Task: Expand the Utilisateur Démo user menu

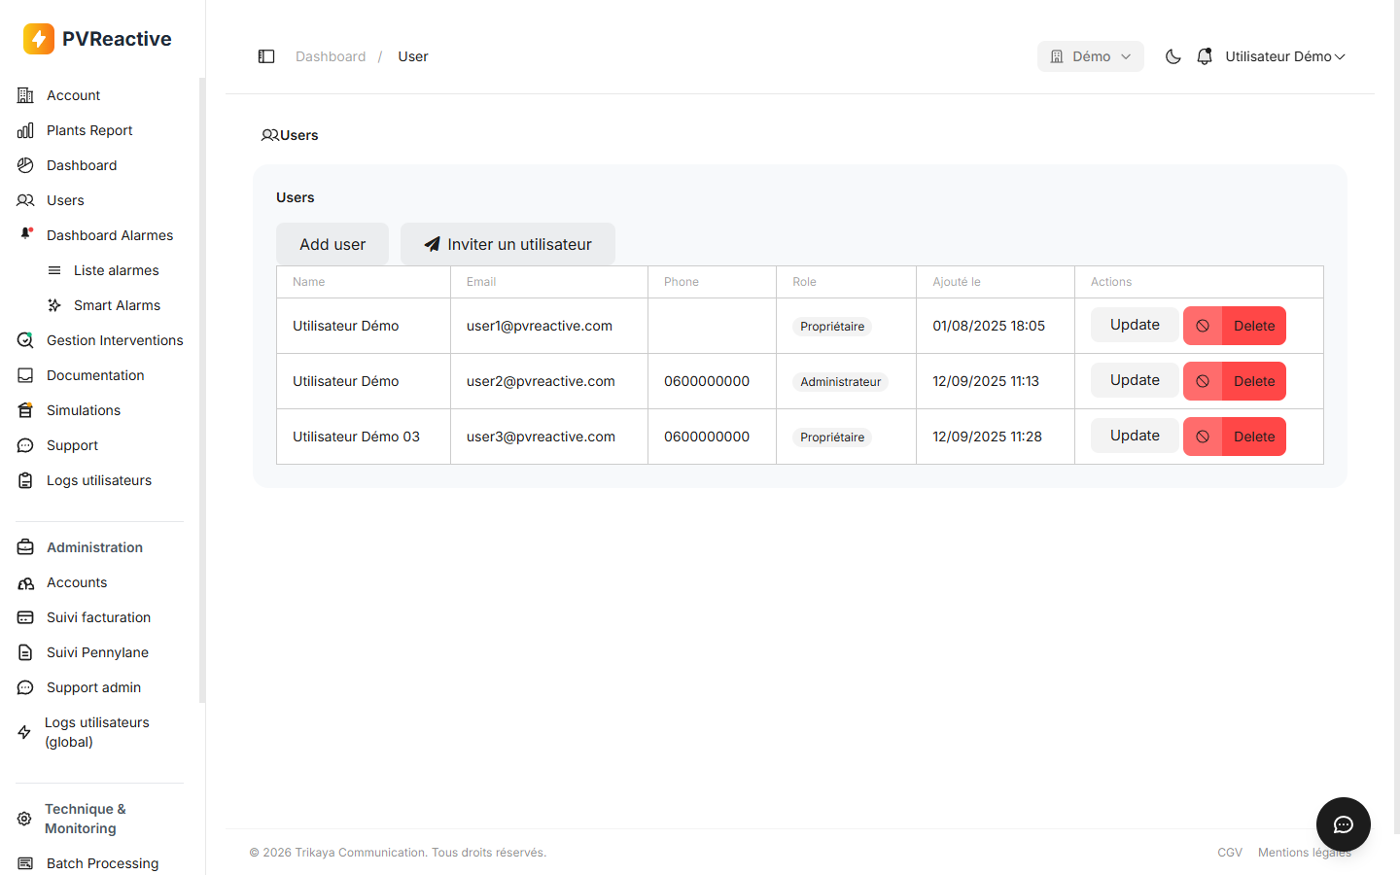Action: tap(1284, 56)
